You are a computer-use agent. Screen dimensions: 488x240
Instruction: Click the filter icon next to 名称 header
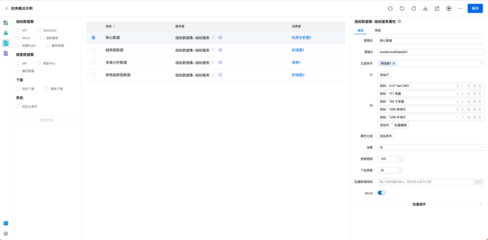click(x=114, y=27)
